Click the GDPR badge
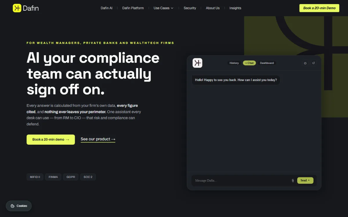Viewport: 348px width, 217px height. 71,177
